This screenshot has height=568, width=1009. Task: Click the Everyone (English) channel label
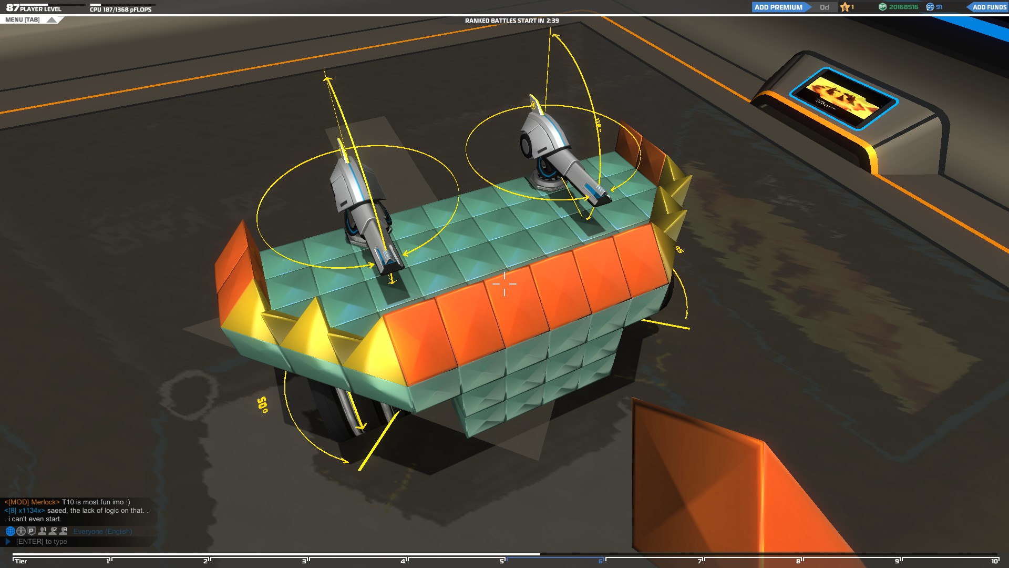pyautogui.click(x=102, y=532)
